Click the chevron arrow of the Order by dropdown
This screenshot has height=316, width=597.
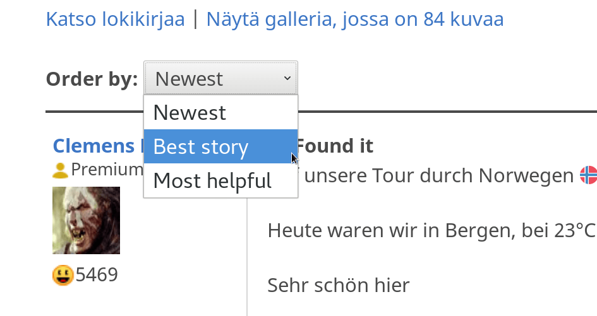tap(287, 79)
